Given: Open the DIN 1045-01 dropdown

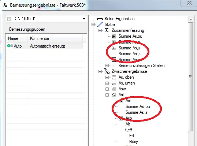Looking at the screenshot, I should pyautogui.click(x=84, y=19).
